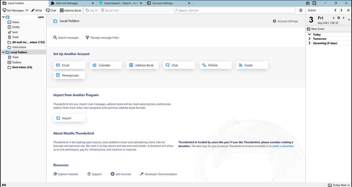Screen dimensions: 352x187
Task: Toggle the Quick Filter toolbar button
Action: tap(110, 10)
